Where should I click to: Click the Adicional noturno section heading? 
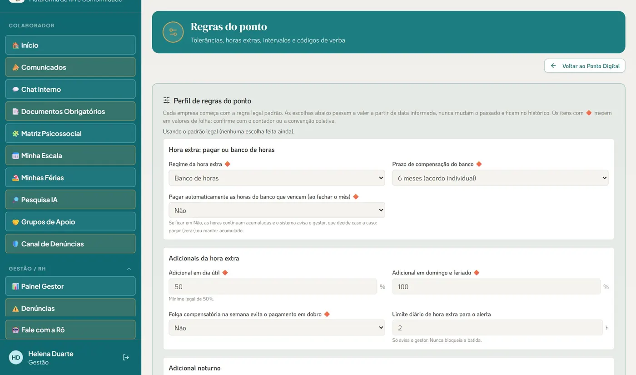tap(194, 368)
